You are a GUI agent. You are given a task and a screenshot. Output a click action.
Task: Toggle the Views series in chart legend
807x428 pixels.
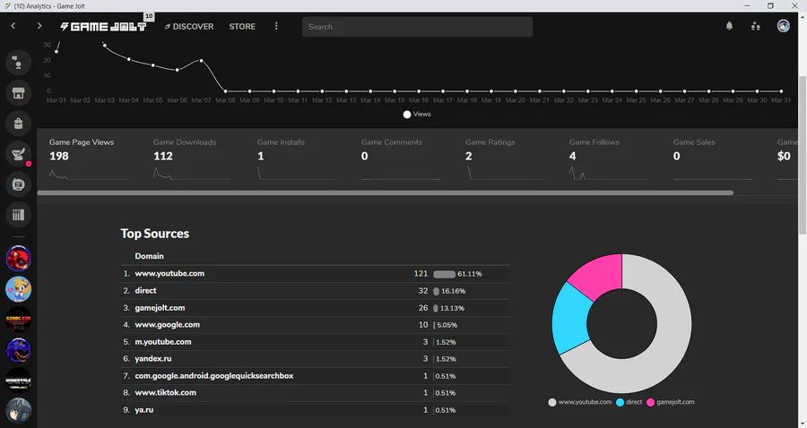[417, 114]
